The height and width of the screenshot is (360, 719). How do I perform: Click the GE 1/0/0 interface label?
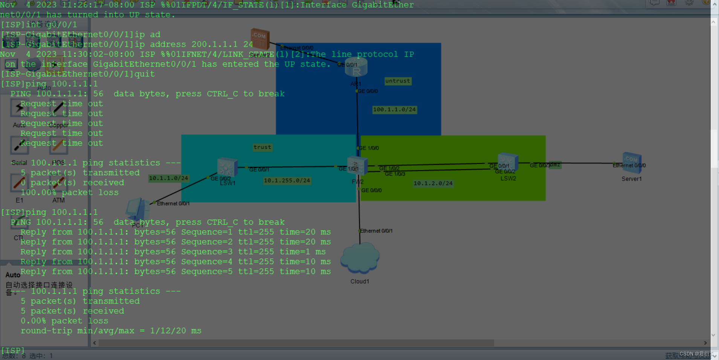pos(369,148)
